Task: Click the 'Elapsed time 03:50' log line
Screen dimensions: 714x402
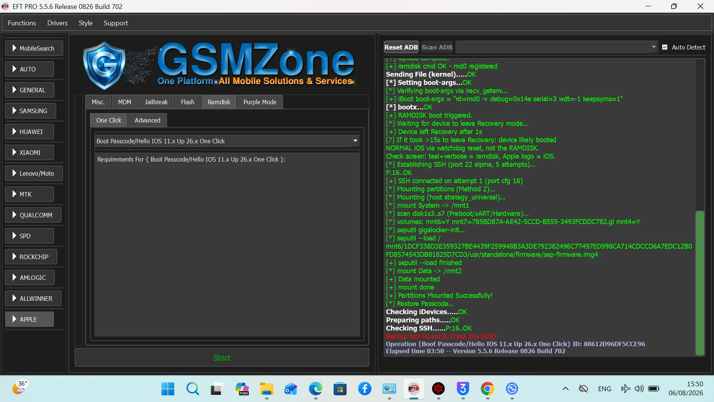Action: [x=476, y=351]
